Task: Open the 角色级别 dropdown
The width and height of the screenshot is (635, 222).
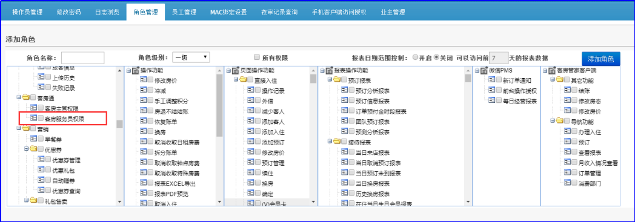Action: coord(191,57)
